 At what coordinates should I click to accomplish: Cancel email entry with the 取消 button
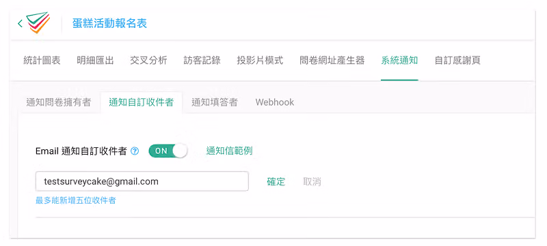pyautogui.click(x=312, y=181)
